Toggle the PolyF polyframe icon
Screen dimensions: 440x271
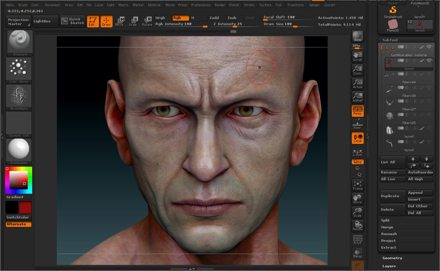[x=358, y=239]
